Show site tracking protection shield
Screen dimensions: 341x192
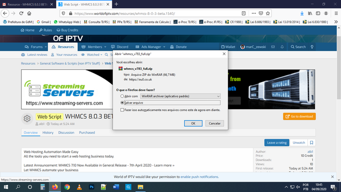coord(63,13)
